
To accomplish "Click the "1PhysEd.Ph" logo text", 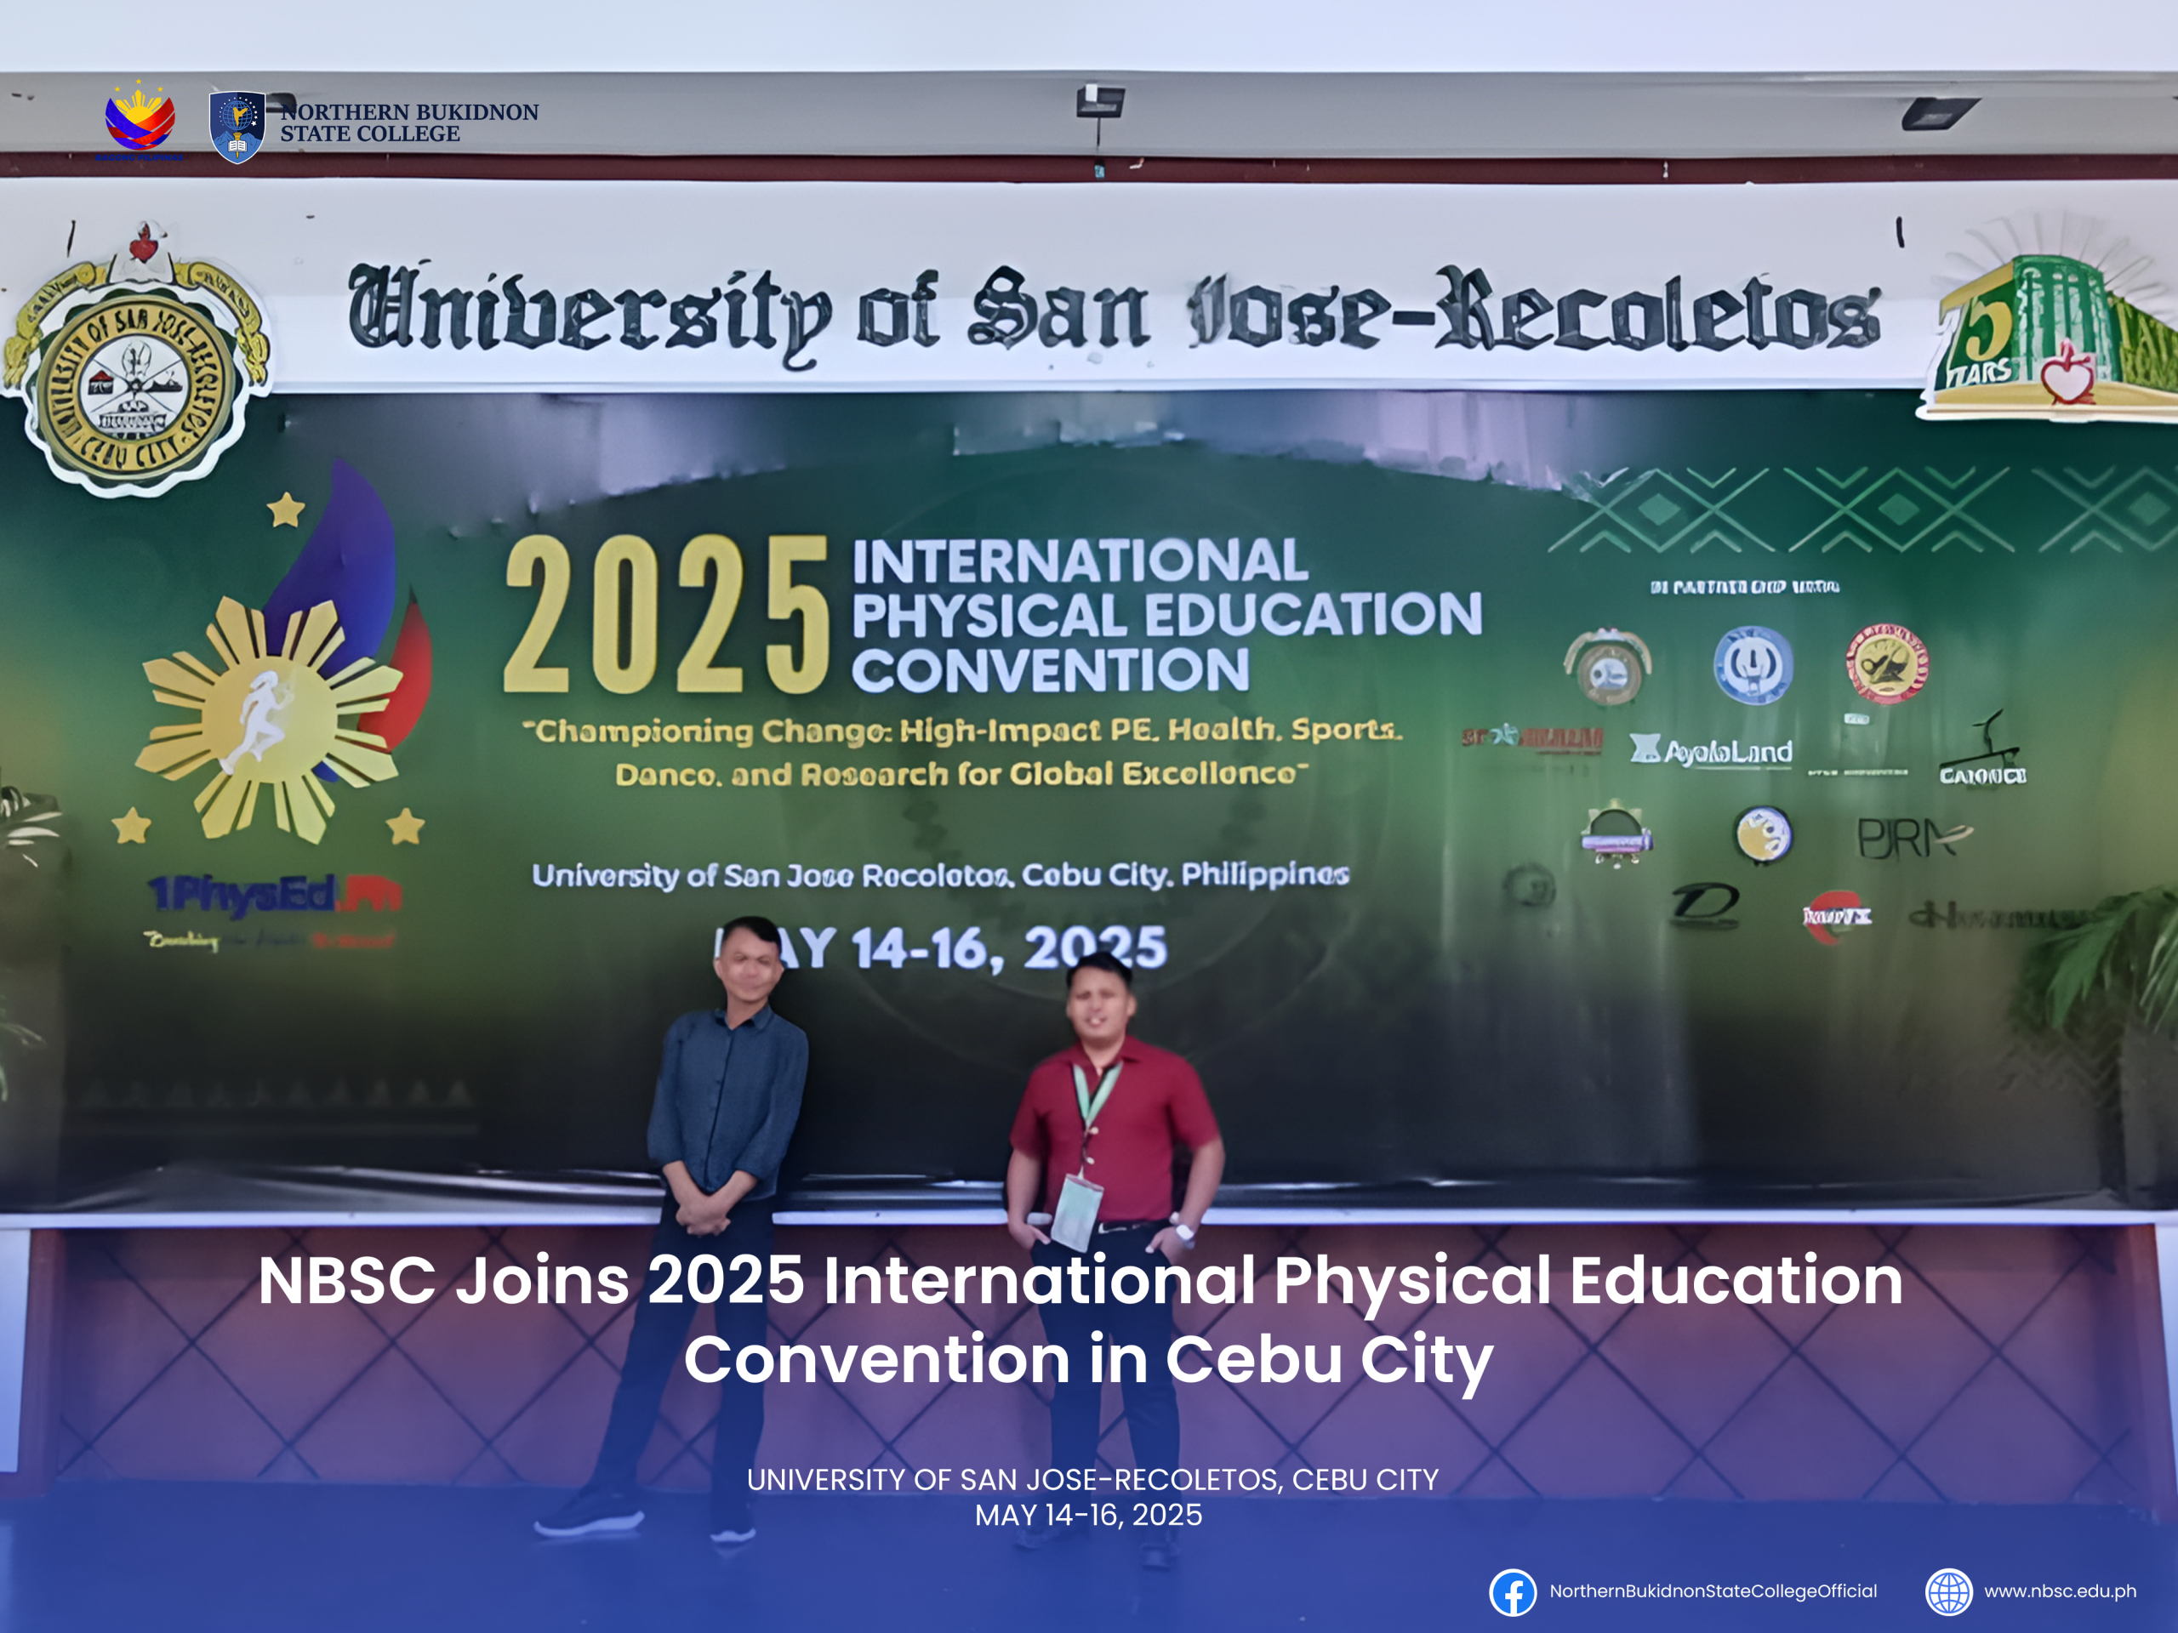I will [x=275, y=895].
